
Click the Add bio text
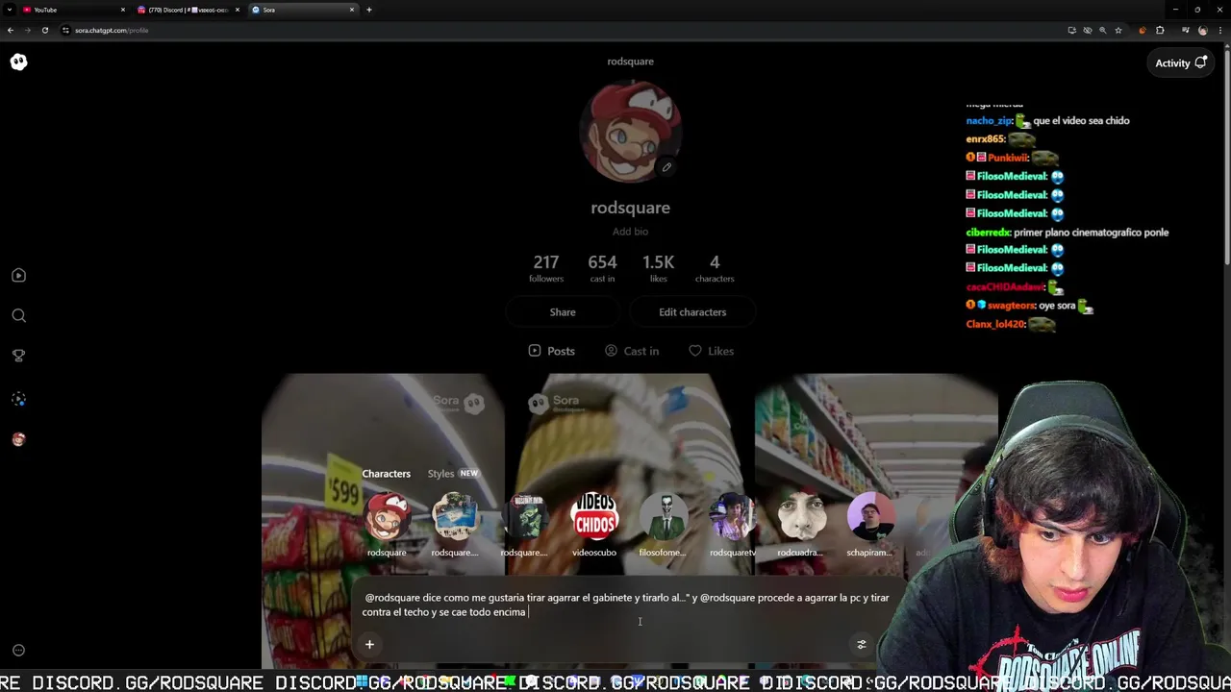click(x=630, y=232)
